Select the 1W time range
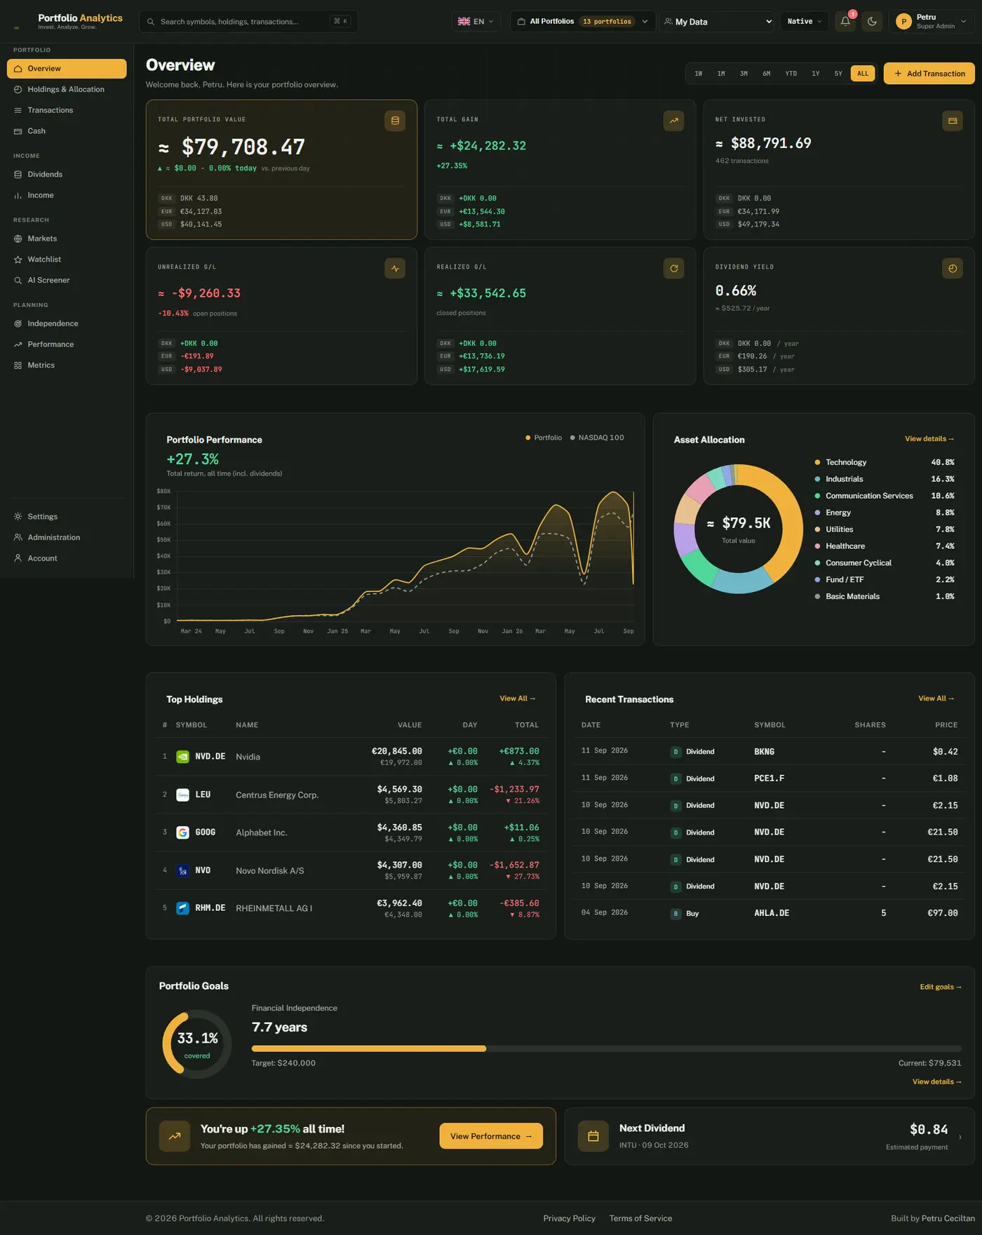 coord(699,74)
